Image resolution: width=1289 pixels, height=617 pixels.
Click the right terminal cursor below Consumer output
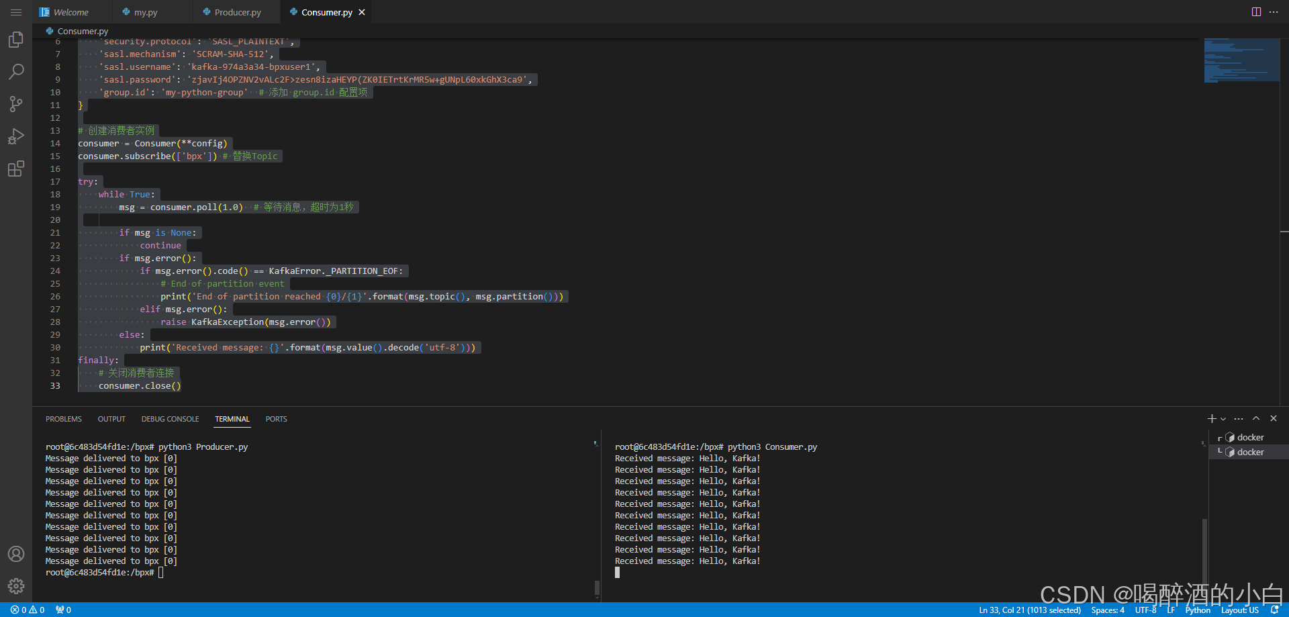click(x=617, y=573)
